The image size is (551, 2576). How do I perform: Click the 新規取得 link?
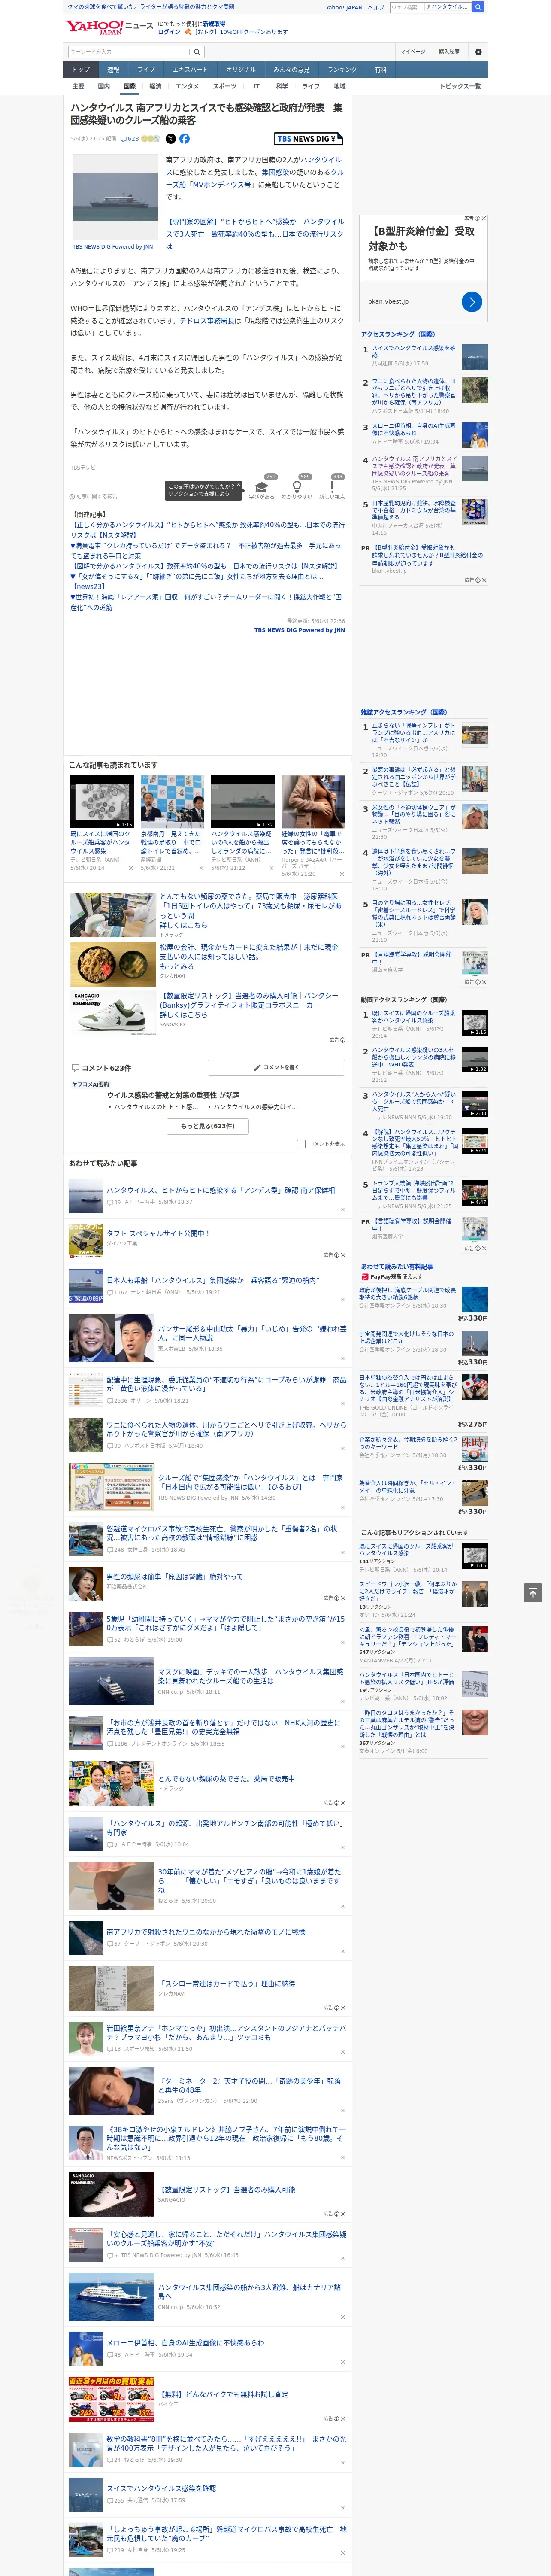(214, 23)
